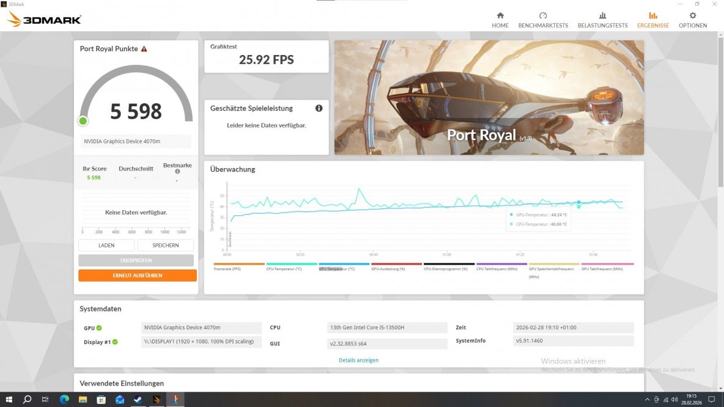This screenshot has height=407, width=724.
Task: Open the OPTIONEN settings tab
Action: point(693,20)
